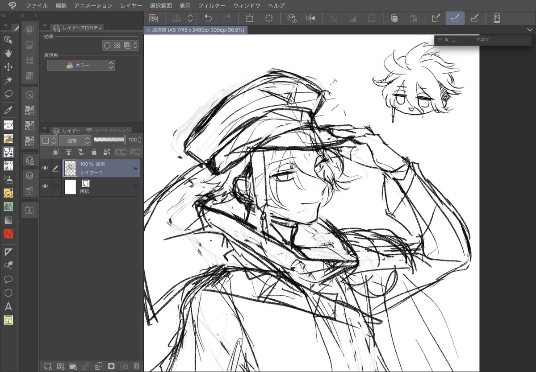This screenshot has height=372, width=536.
Task: Select the Move layer tool
Action: 8,67
